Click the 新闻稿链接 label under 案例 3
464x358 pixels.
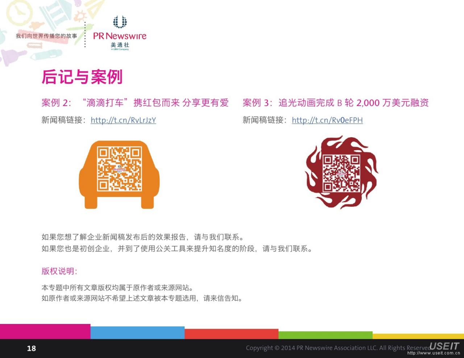[x=265, y=120]
